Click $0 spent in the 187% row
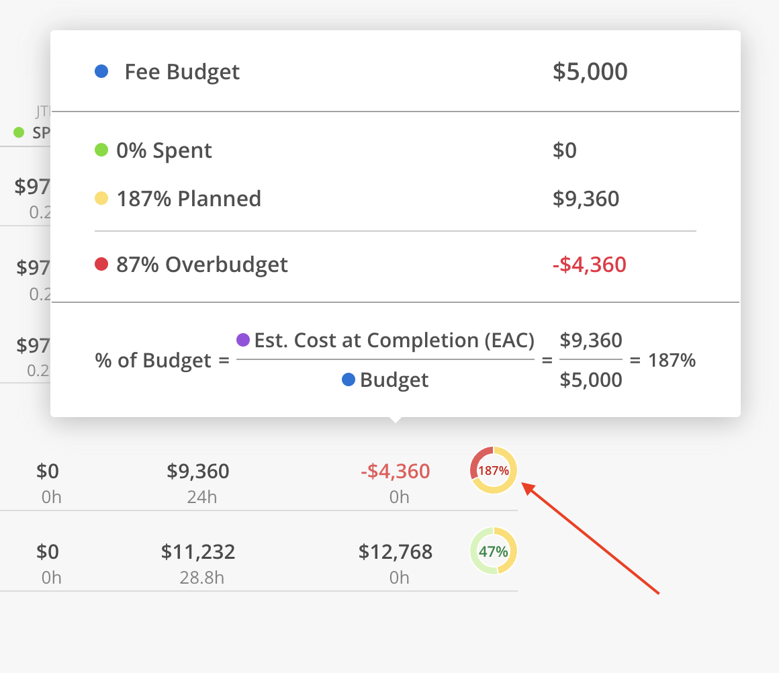 pyautogui.click(x=47, y=471)
